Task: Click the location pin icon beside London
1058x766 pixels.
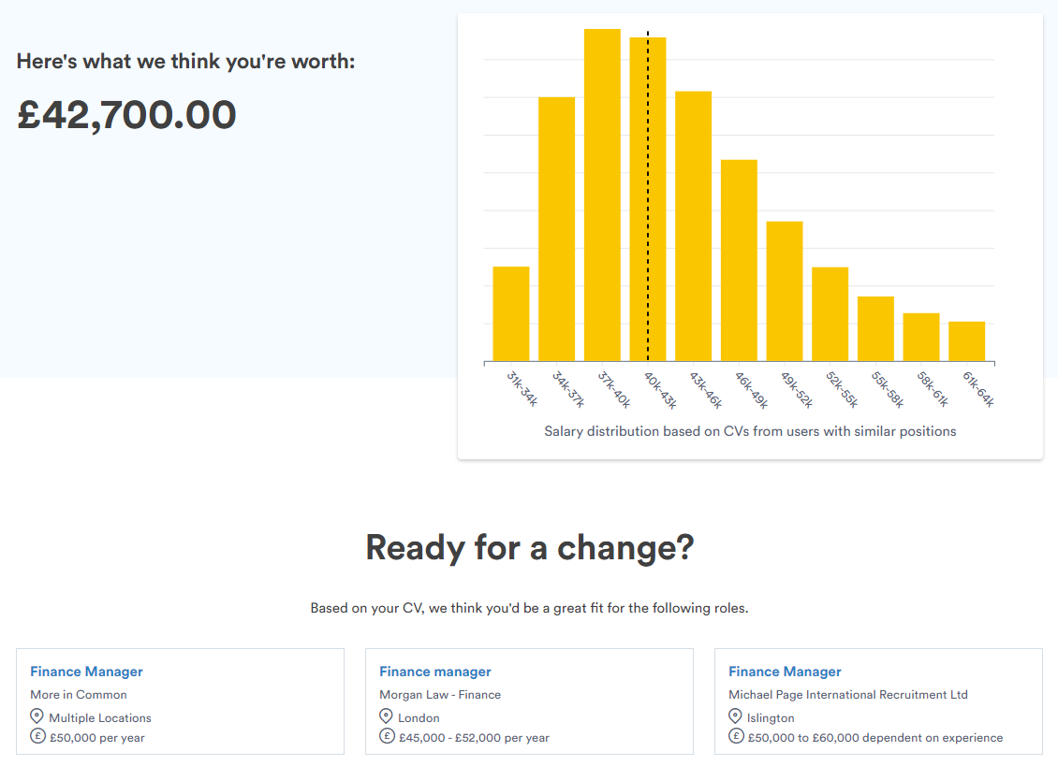Action: pos(387,716)
